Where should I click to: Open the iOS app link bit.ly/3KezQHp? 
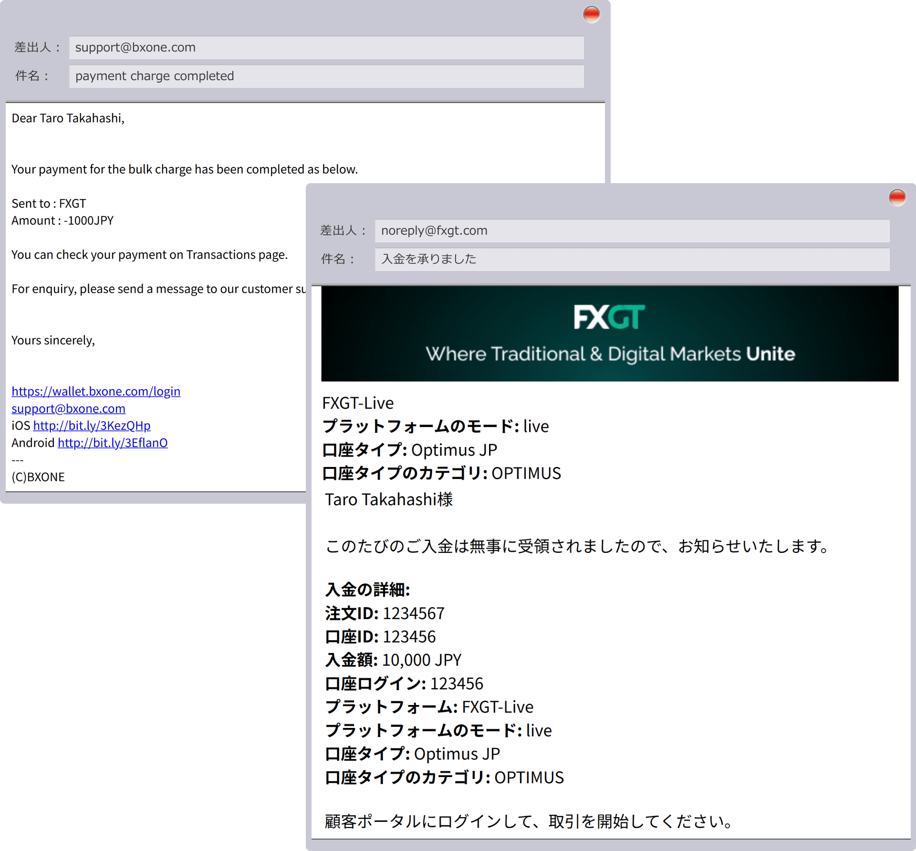tap(91, 425)
